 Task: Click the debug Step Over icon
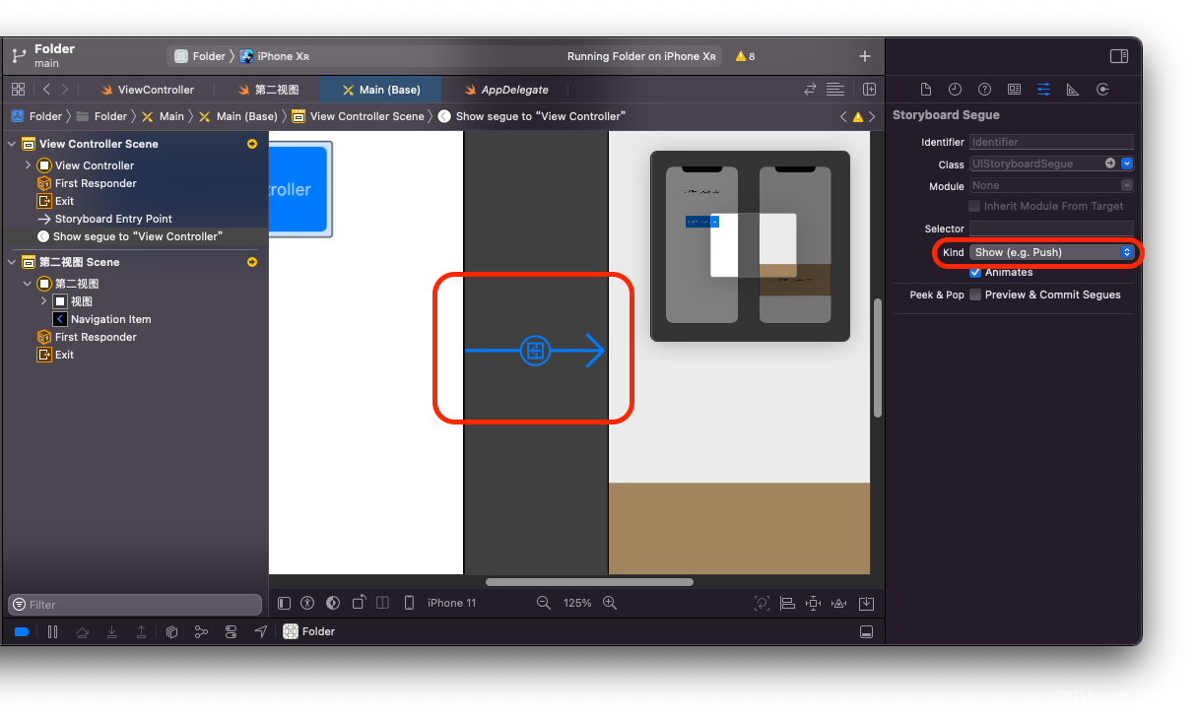click(x=83, y=631)
